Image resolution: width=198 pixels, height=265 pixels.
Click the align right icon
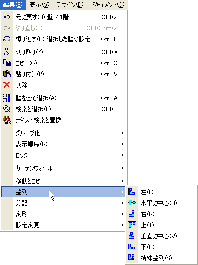tap(132, 214)
